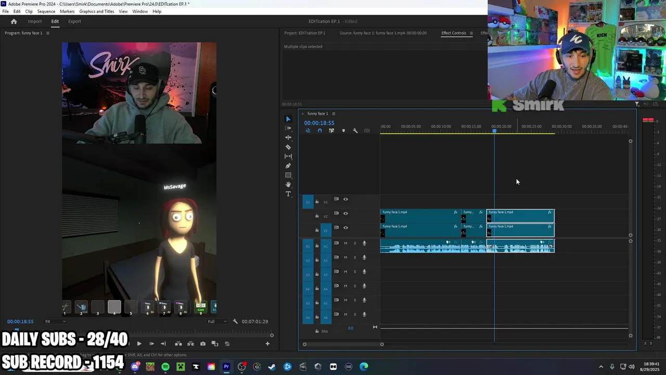Open Steam from the taskbar
The width and height of the screenshot is (666, 375).
coord(272,367)
